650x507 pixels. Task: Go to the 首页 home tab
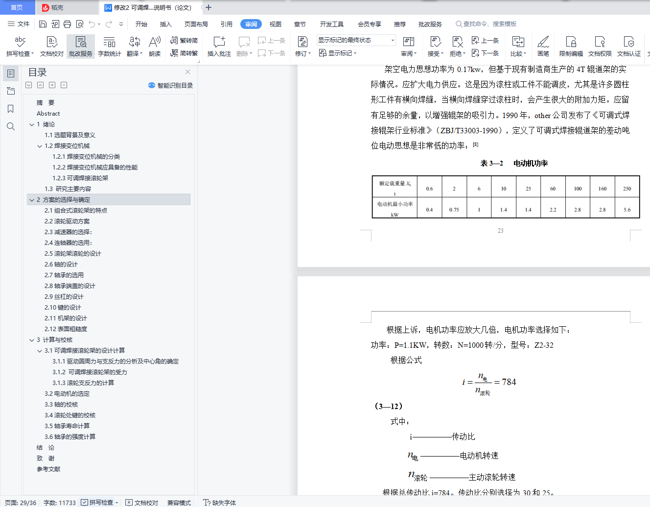click(17, 7)
